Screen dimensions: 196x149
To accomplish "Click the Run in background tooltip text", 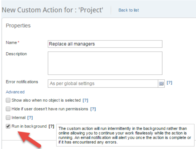I will 125,135.
